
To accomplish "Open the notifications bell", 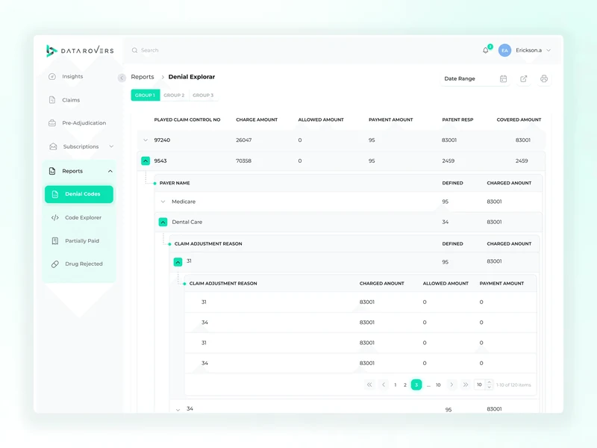I will [486, 50].
